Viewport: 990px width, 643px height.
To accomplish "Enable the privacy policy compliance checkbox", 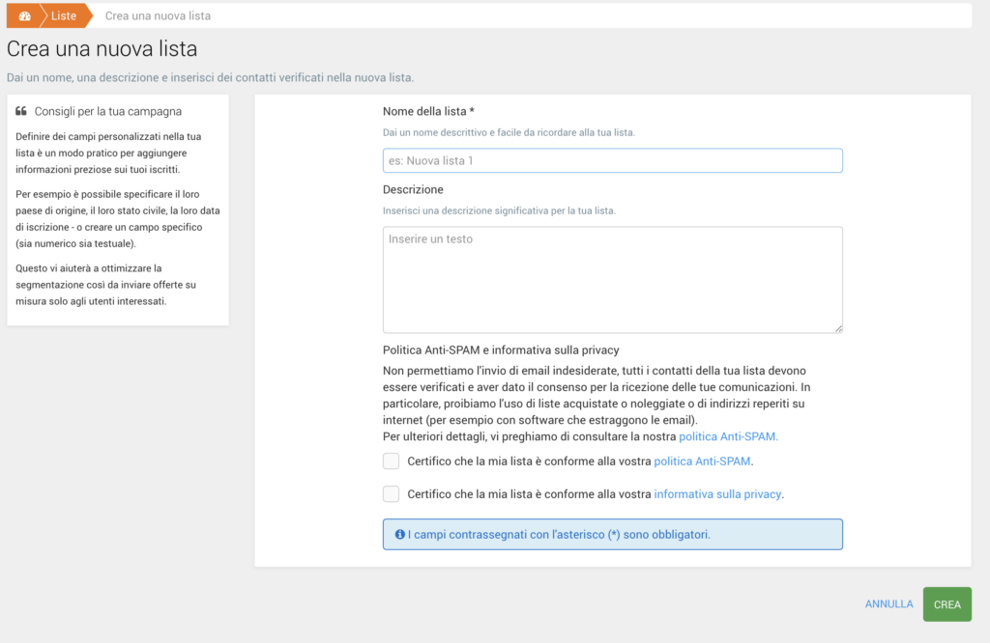I will pos(391,494).
